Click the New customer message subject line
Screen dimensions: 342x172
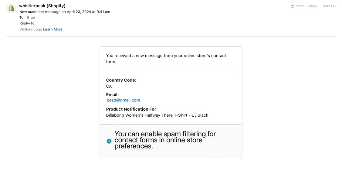tap(65, 12)
